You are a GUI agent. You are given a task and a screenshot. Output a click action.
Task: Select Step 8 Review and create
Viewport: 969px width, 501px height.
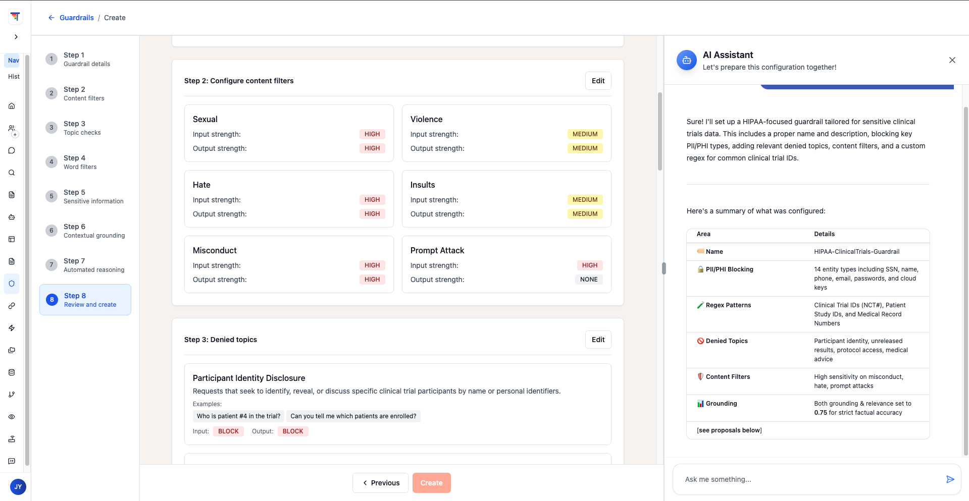(x=85, y=300)
